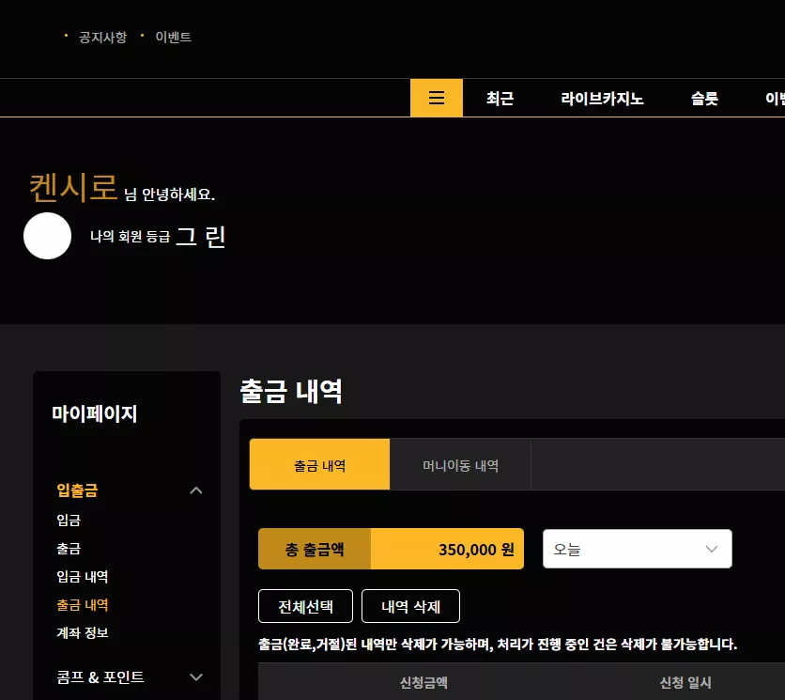
Task: Click the 입출금 sidebar heading
Action: point(77,490)
